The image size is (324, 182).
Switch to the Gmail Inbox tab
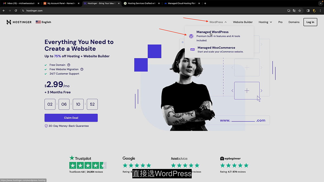click(21, 3)
